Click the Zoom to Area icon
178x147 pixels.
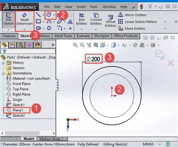(x=82, y=45)
